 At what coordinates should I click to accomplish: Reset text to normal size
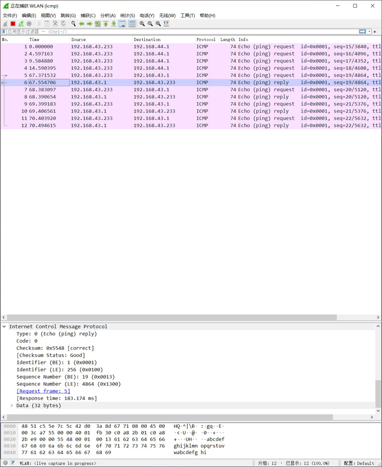pyautogui.click(x=158, y=24)
